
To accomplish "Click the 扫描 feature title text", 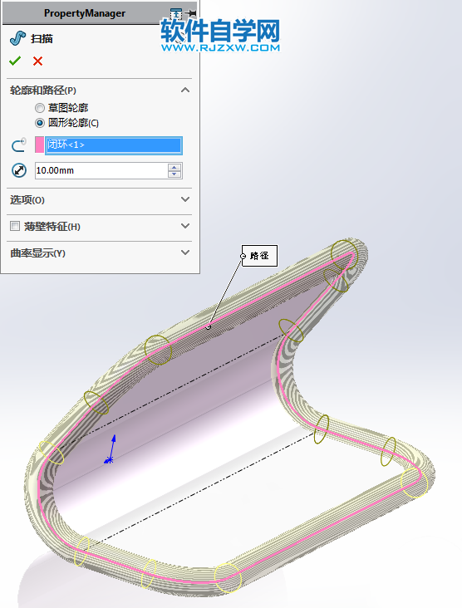I will coord(42,39).
